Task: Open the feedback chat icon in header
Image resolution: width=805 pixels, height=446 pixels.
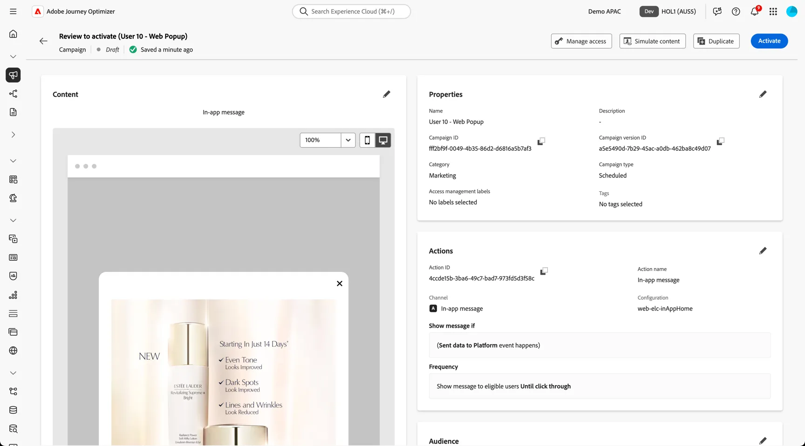Action: pos(717,11)
